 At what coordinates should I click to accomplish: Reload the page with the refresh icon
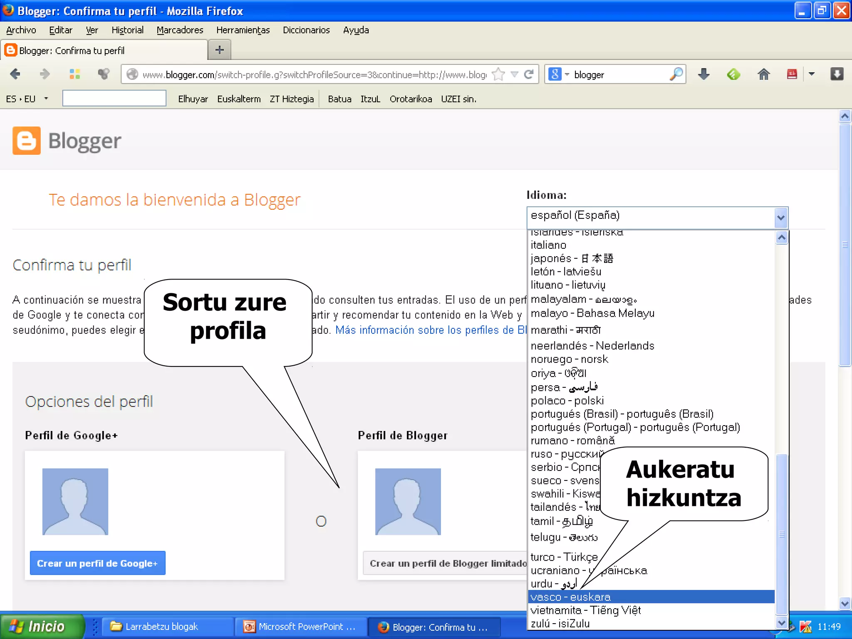tap(529, 74)
